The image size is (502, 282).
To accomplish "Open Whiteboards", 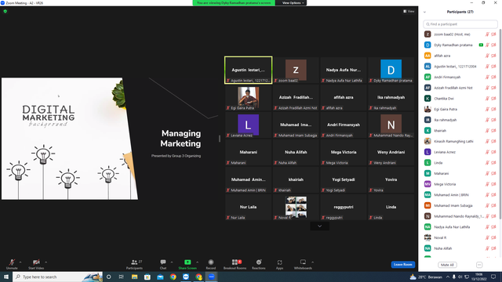I will [303, 264].
